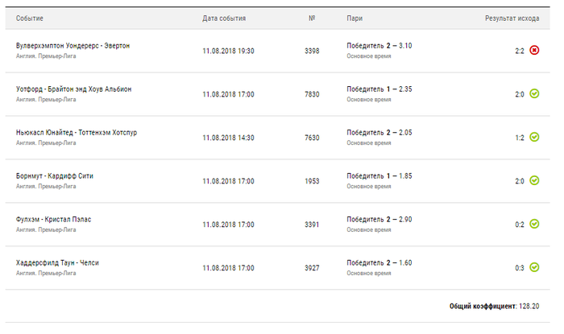Click the red lost-bet icon for Wolverhampton match
Image resolution: width=564 pixels, height=334 pixels.
(x=534, y=50)
